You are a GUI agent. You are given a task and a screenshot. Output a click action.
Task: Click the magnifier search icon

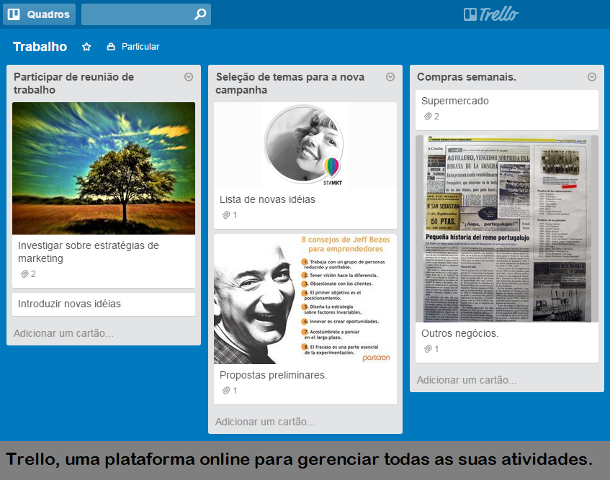click(200, 14)
